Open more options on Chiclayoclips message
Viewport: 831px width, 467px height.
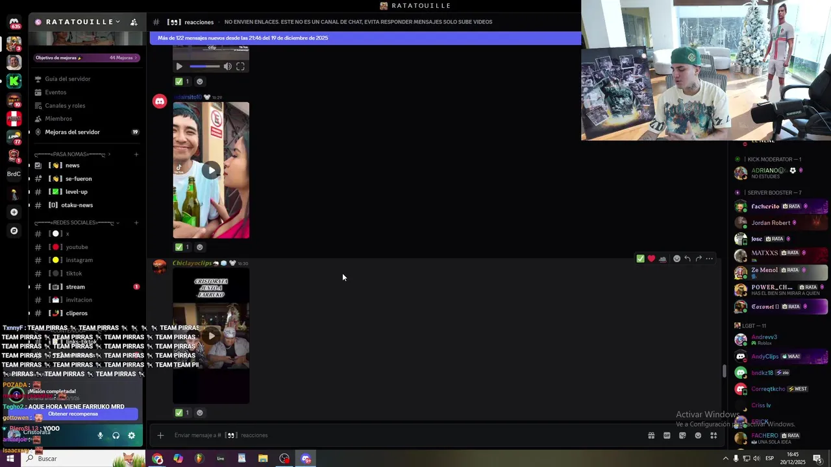[x=710, y=259]
